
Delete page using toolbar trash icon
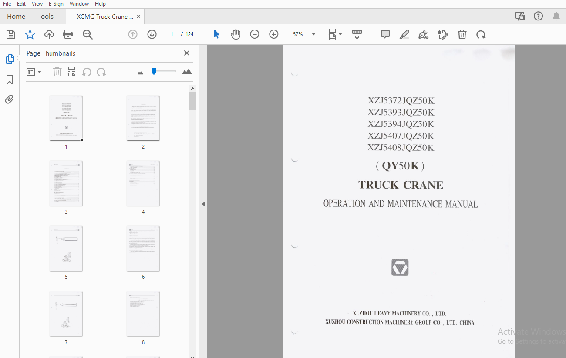pos(462,34)
